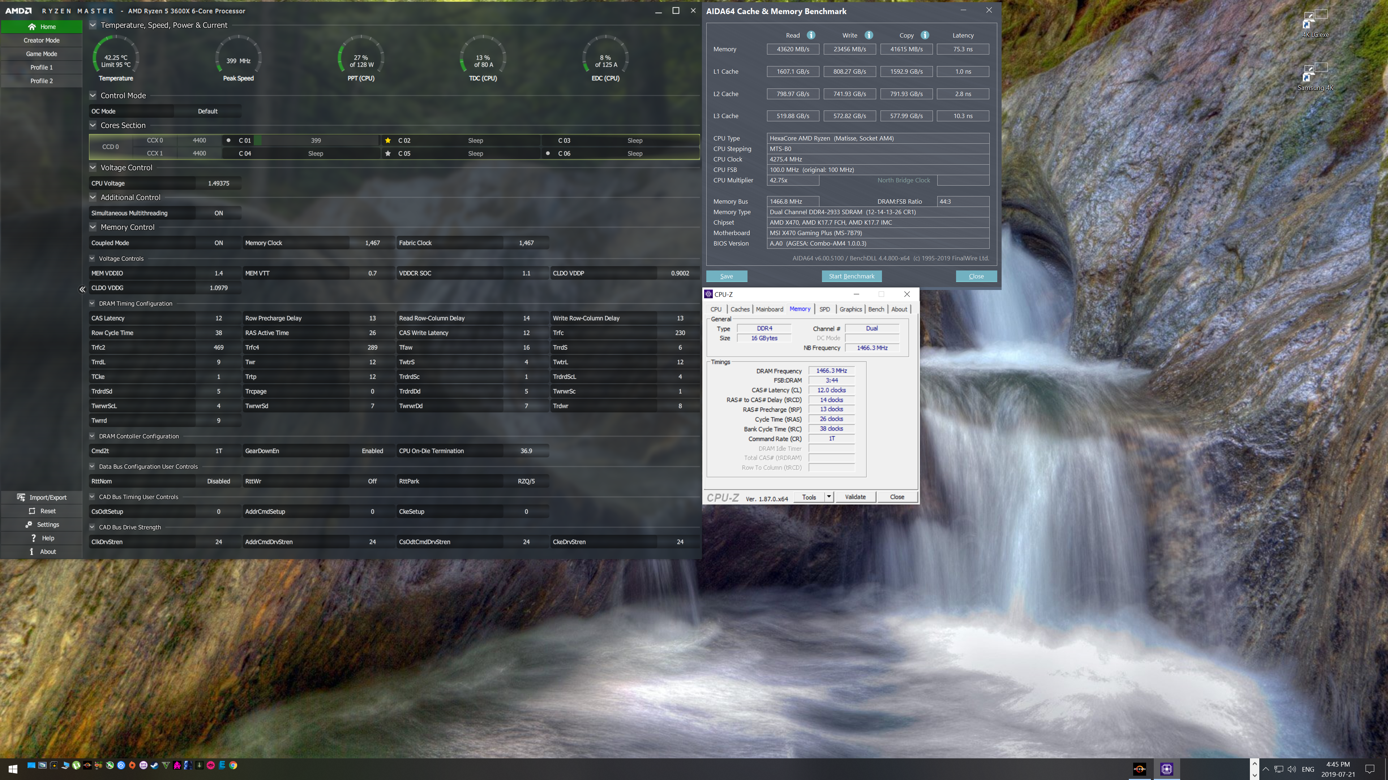Open Settings from the sidebar gear
The height and width of the screenshot is (780, 1388).
click(x=29, y=524)
